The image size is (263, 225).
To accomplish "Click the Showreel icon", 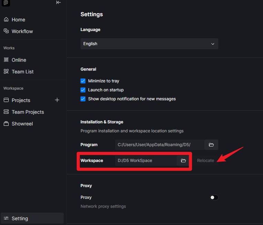I will coord(6,124).
